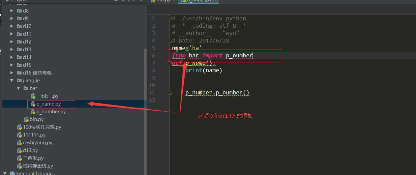Click the d13.py Python file icon

pyautogui.click(x=20, y=150)
